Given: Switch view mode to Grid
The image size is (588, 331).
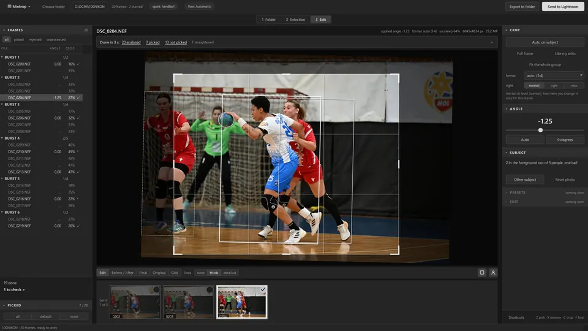Looking at the screenshot, I should (x=175, y=273).
